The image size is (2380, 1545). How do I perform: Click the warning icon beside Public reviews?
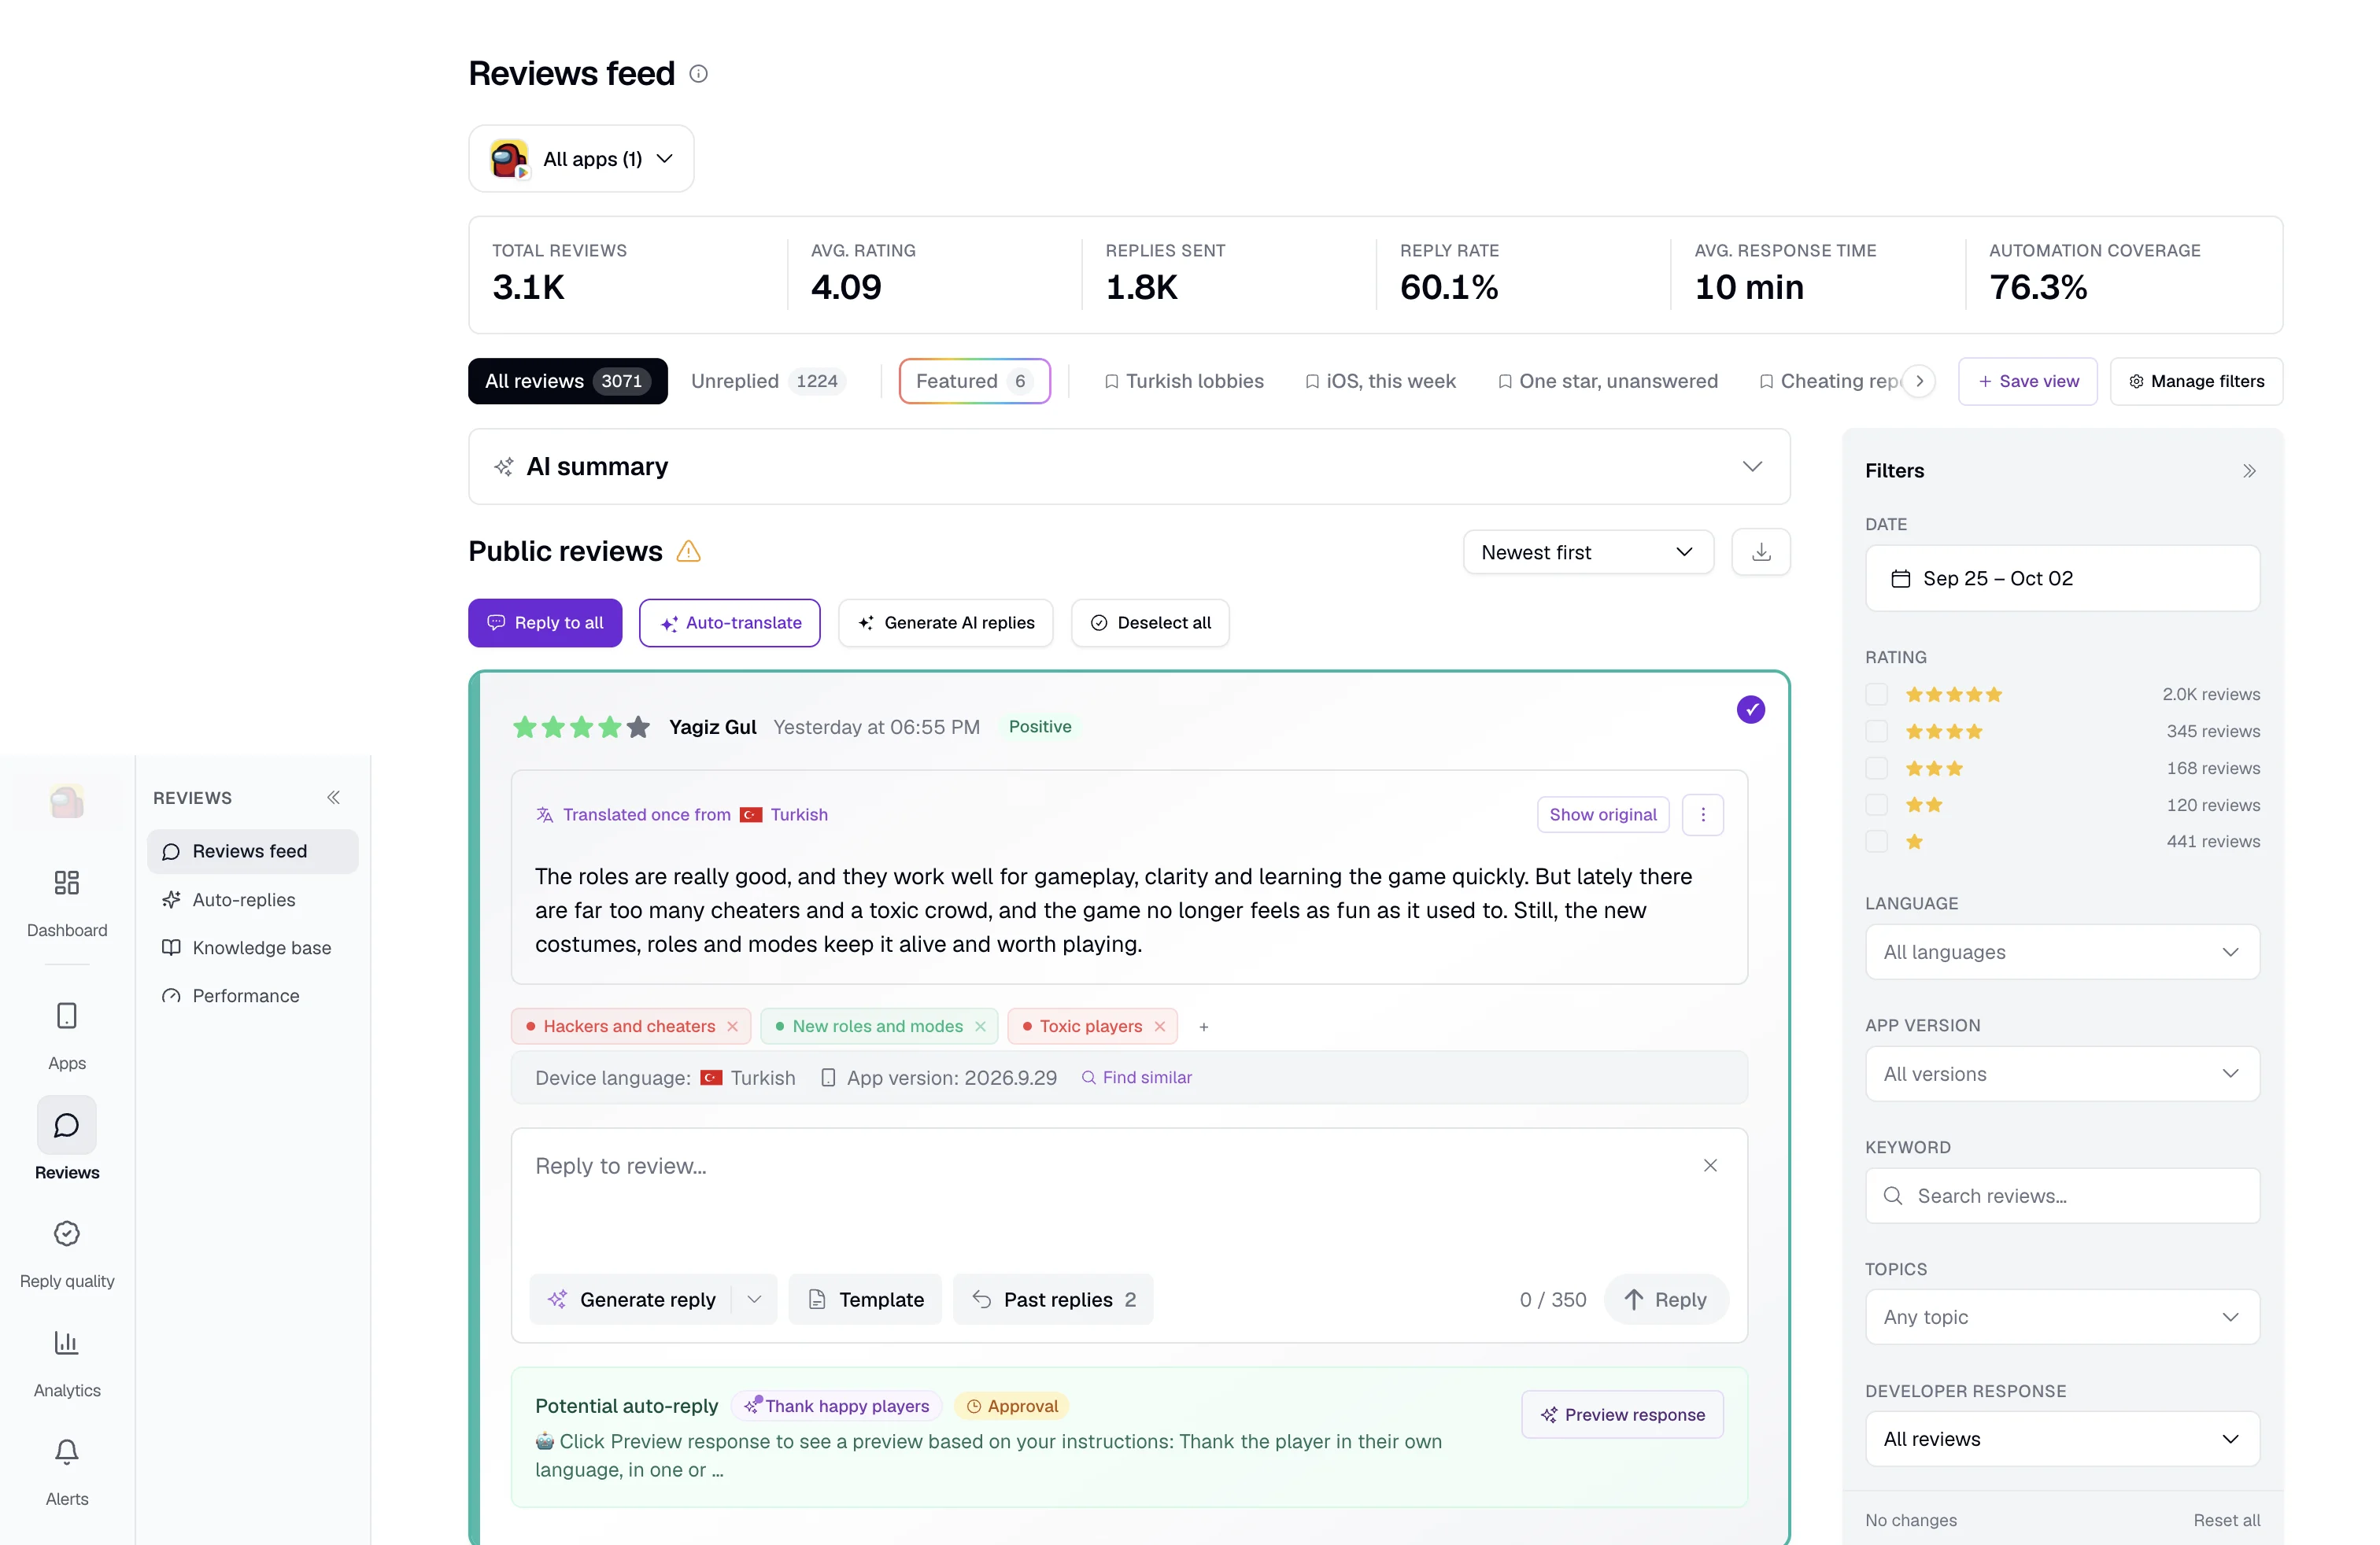[x=689, y=551]
